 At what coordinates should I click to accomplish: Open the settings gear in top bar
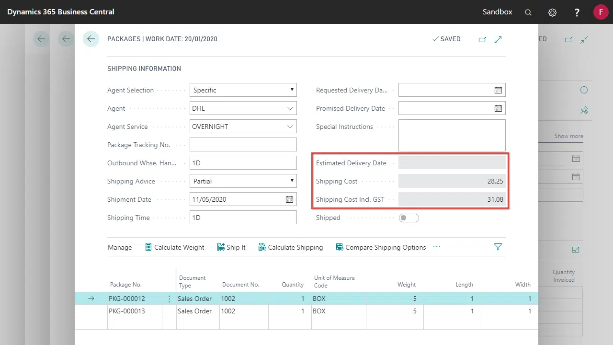(x=552, y=12)
